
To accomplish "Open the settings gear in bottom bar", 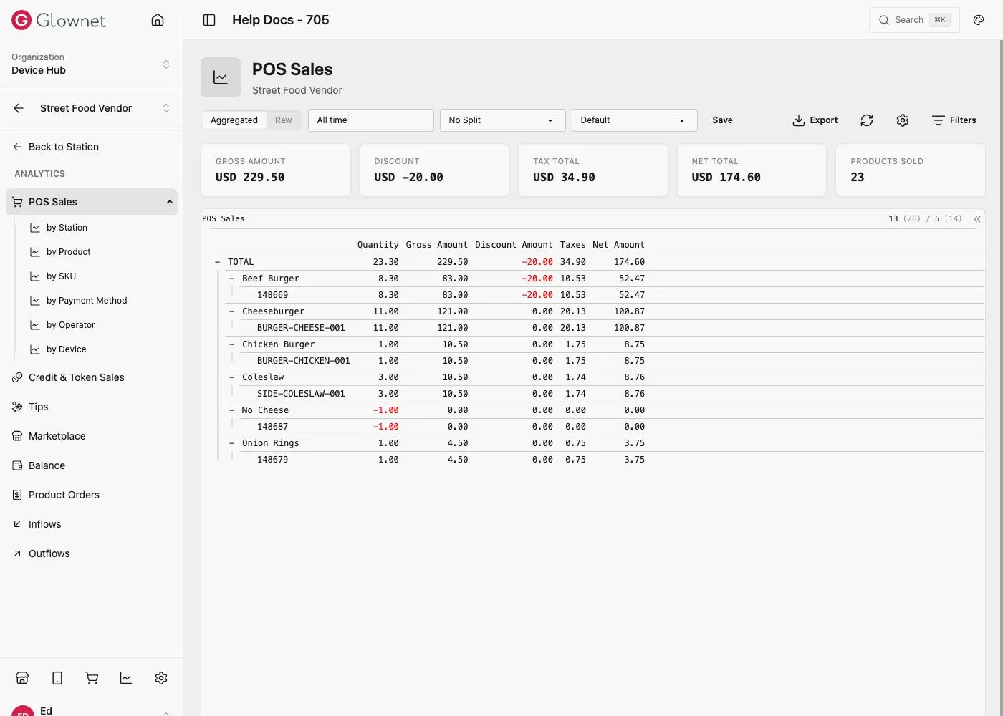I will [x=161, y=678].
